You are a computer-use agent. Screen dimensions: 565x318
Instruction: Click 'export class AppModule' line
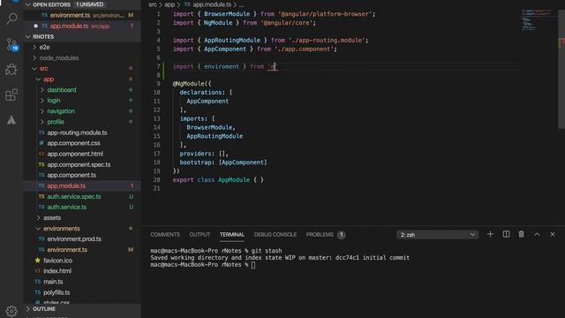point(218,180)
